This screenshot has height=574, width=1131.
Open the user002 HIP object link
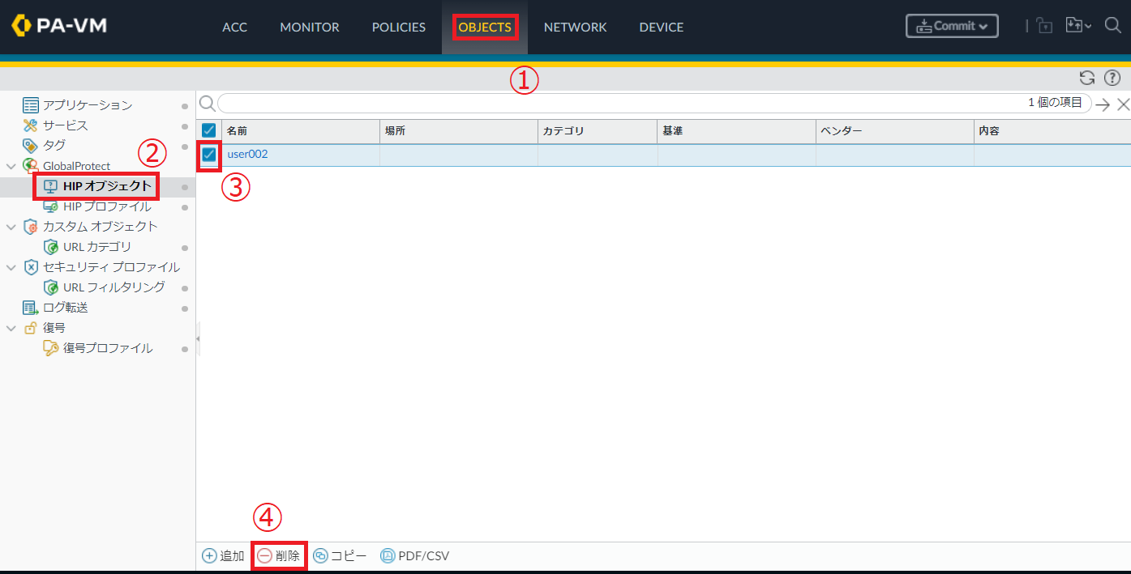[x=247, y=154]
